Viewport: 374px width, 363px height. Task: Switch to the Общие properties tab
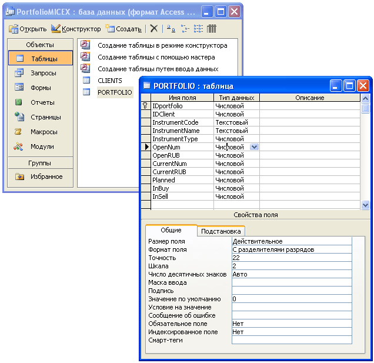(x=171, y=230)
